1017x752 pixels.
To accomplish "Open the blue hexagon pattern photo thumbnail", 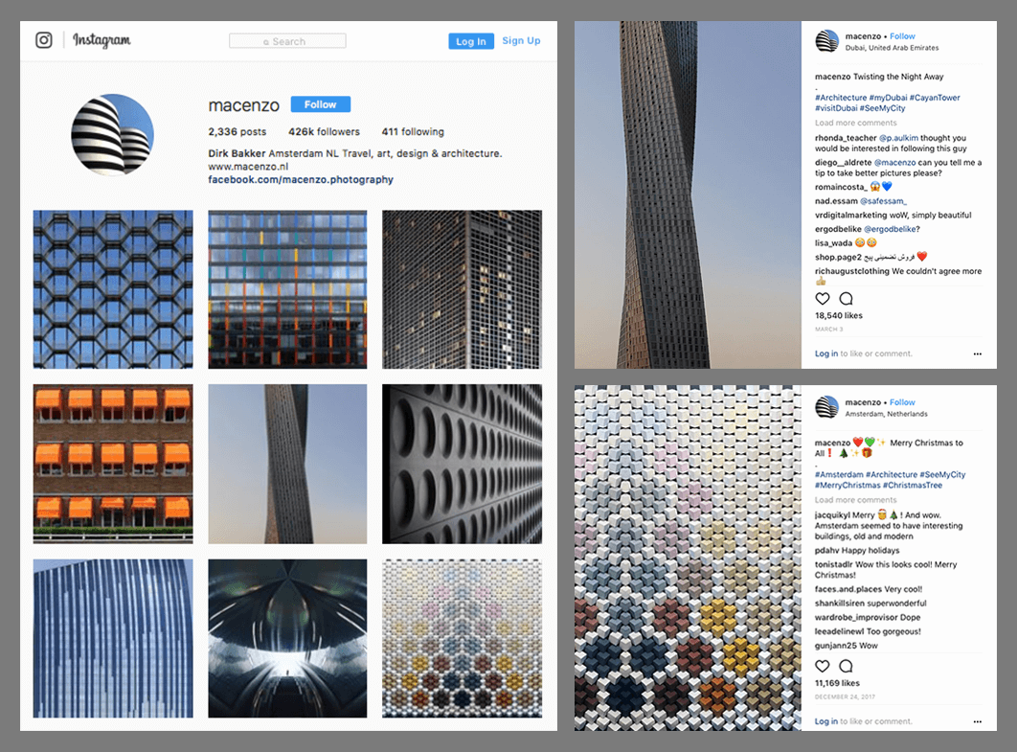I will pos(113,289).
